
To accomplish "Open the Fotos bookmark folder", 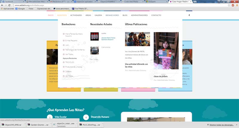I will [30, 9].
